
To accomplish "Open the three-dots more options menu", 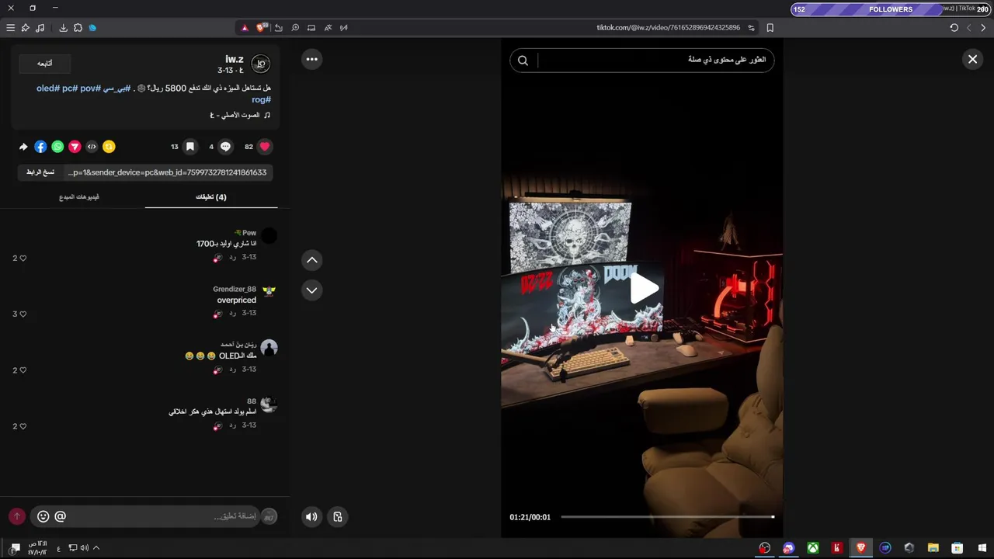I will pos(311,59).
